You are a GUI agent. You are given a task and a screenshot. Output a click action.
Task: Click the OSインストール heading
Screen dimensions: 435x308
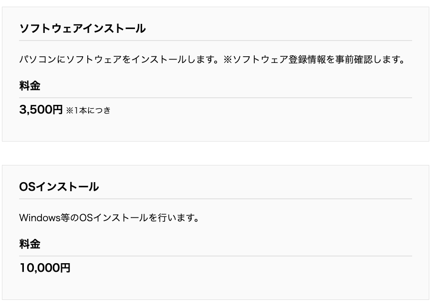59,187
